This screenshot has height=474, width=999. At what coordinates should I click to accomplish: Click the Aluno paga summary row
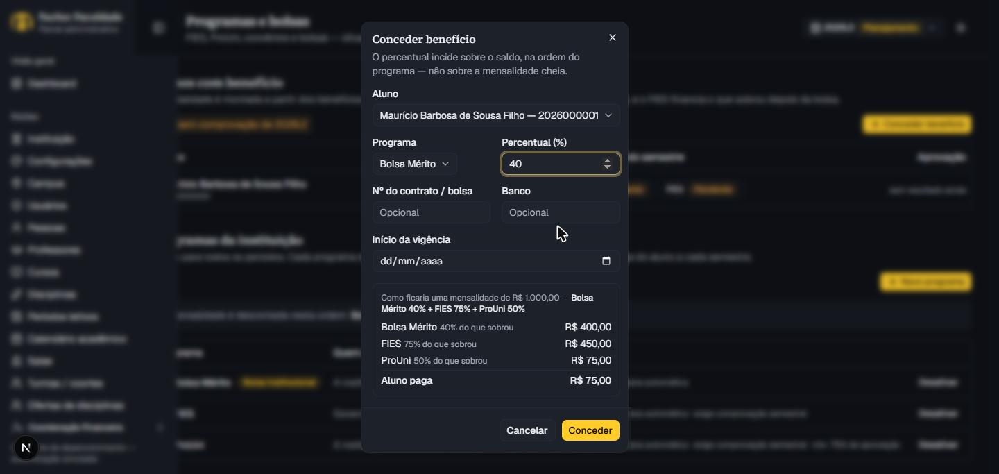[496, 380]
